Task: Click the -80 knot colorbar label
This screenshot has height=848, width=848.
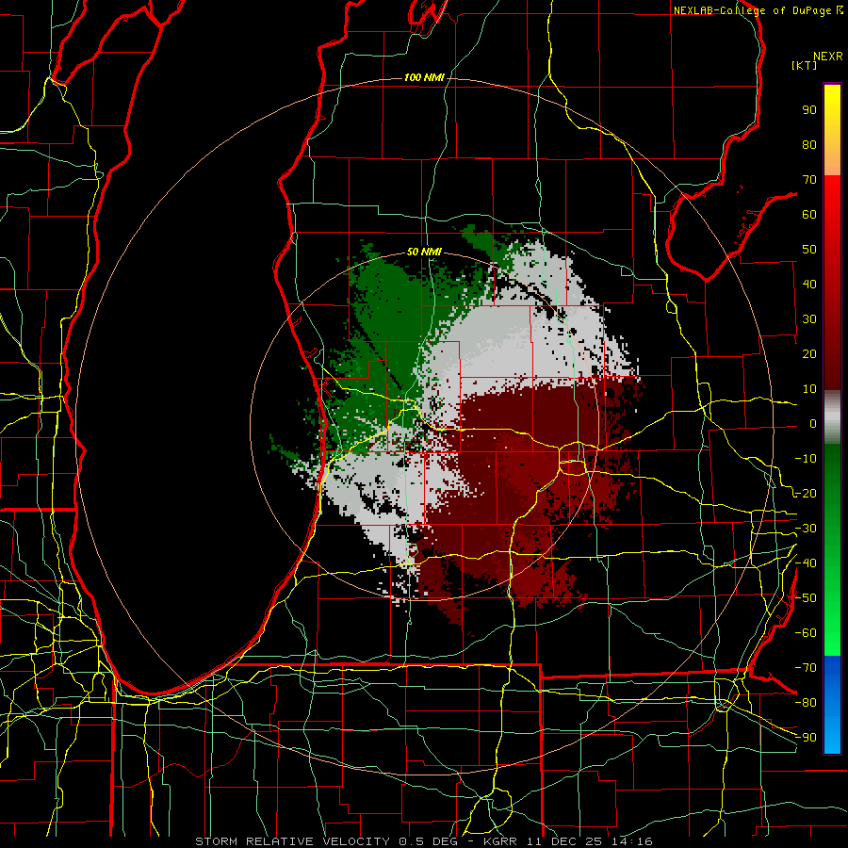Action: click(x=806, y=703)
